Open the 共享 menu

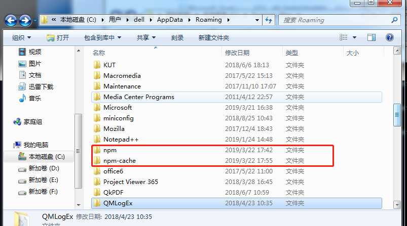[x=145, y=38]
